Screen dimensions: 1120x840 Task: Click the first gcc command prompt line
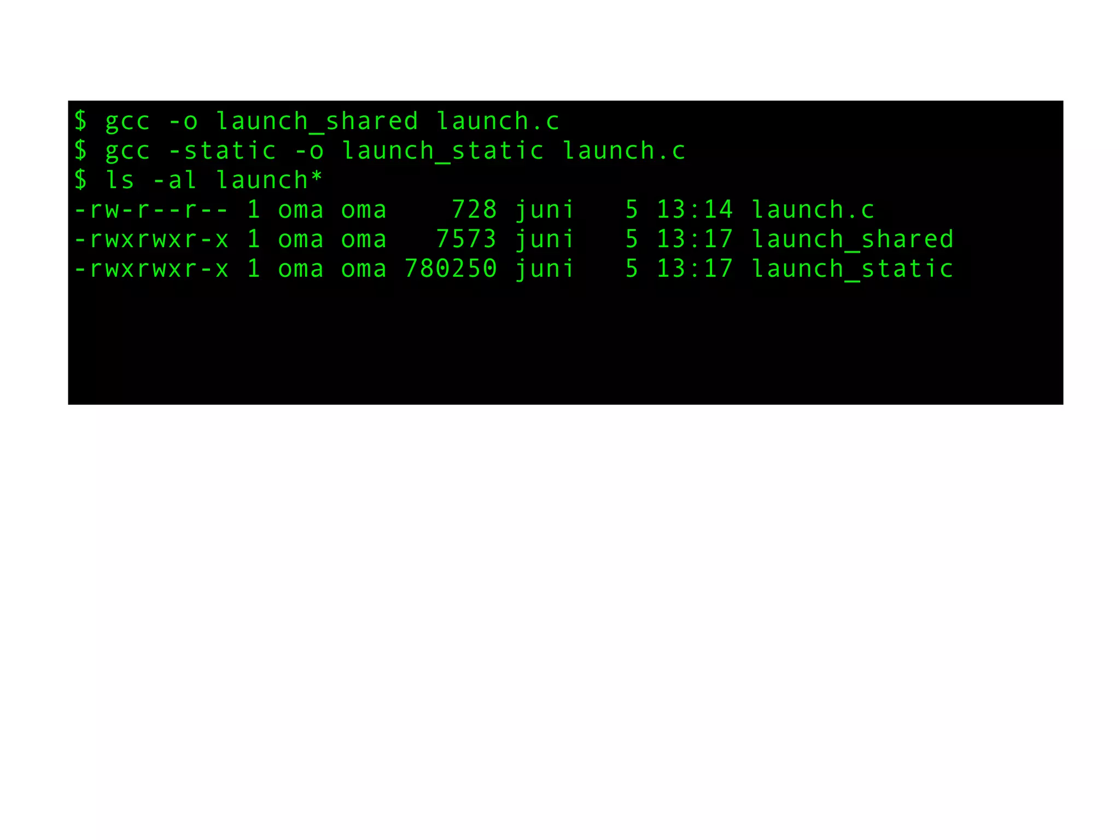tap(317, 121)
